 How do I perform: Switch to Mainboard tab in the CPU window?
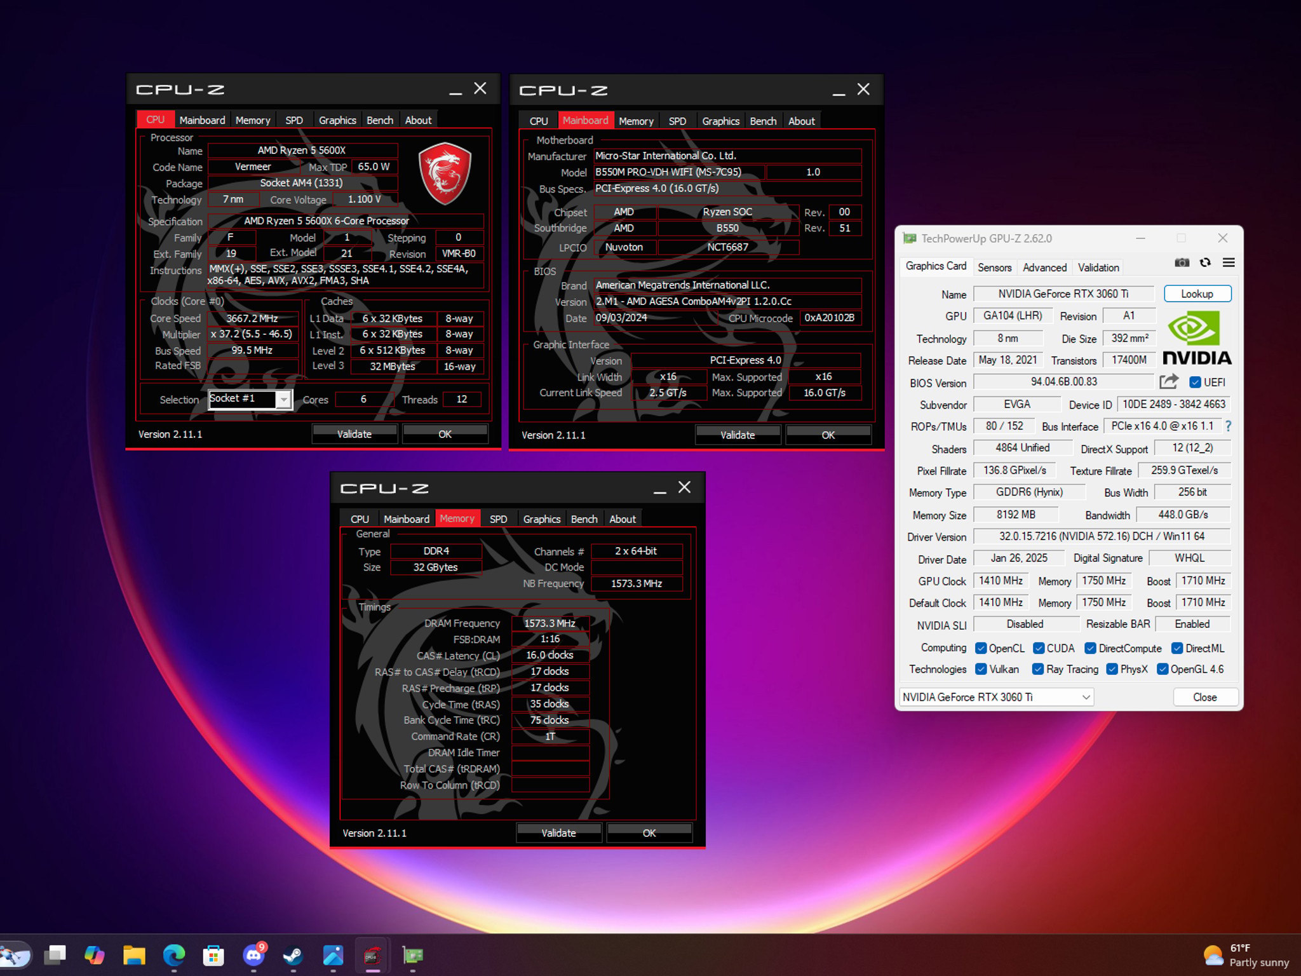(x=202, y=120)
